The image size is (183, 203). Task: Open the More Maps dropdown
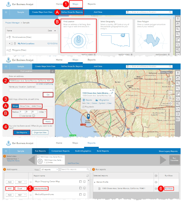(x=167, y=72)
